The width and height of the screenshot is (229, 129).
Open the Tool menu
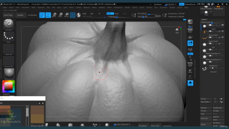point(156,8)
